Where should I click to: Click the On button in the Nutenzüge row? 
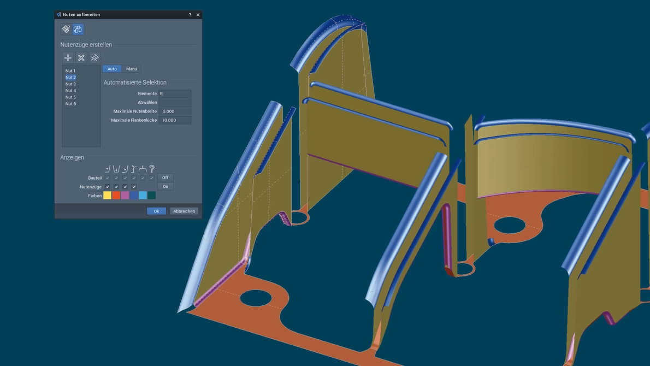(166, 187)
